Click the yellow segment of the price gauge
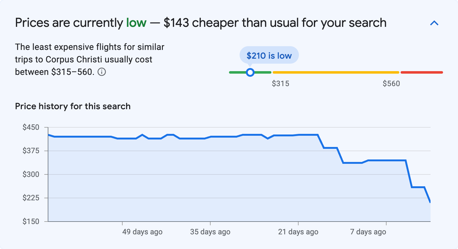The image size is (458, 249). click(335, 72)
